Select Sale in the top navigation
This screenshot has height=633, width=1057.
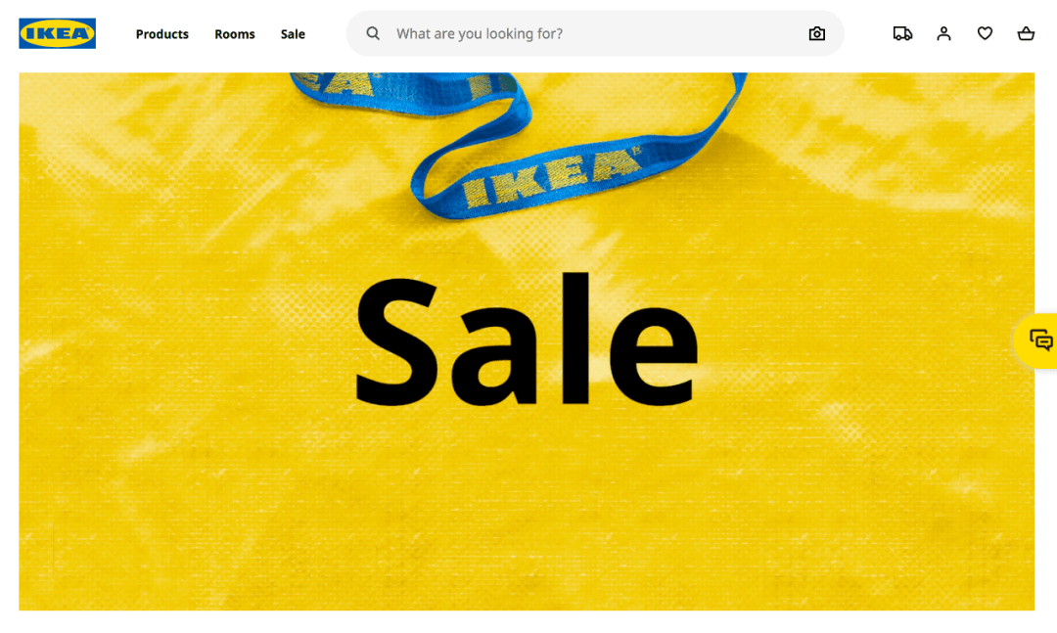(x=293, y=33)
